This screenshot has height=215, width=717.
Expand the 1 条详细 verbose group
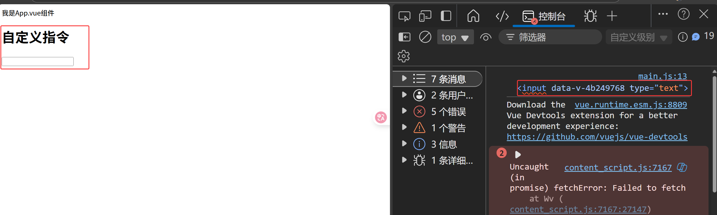[404, 160]
